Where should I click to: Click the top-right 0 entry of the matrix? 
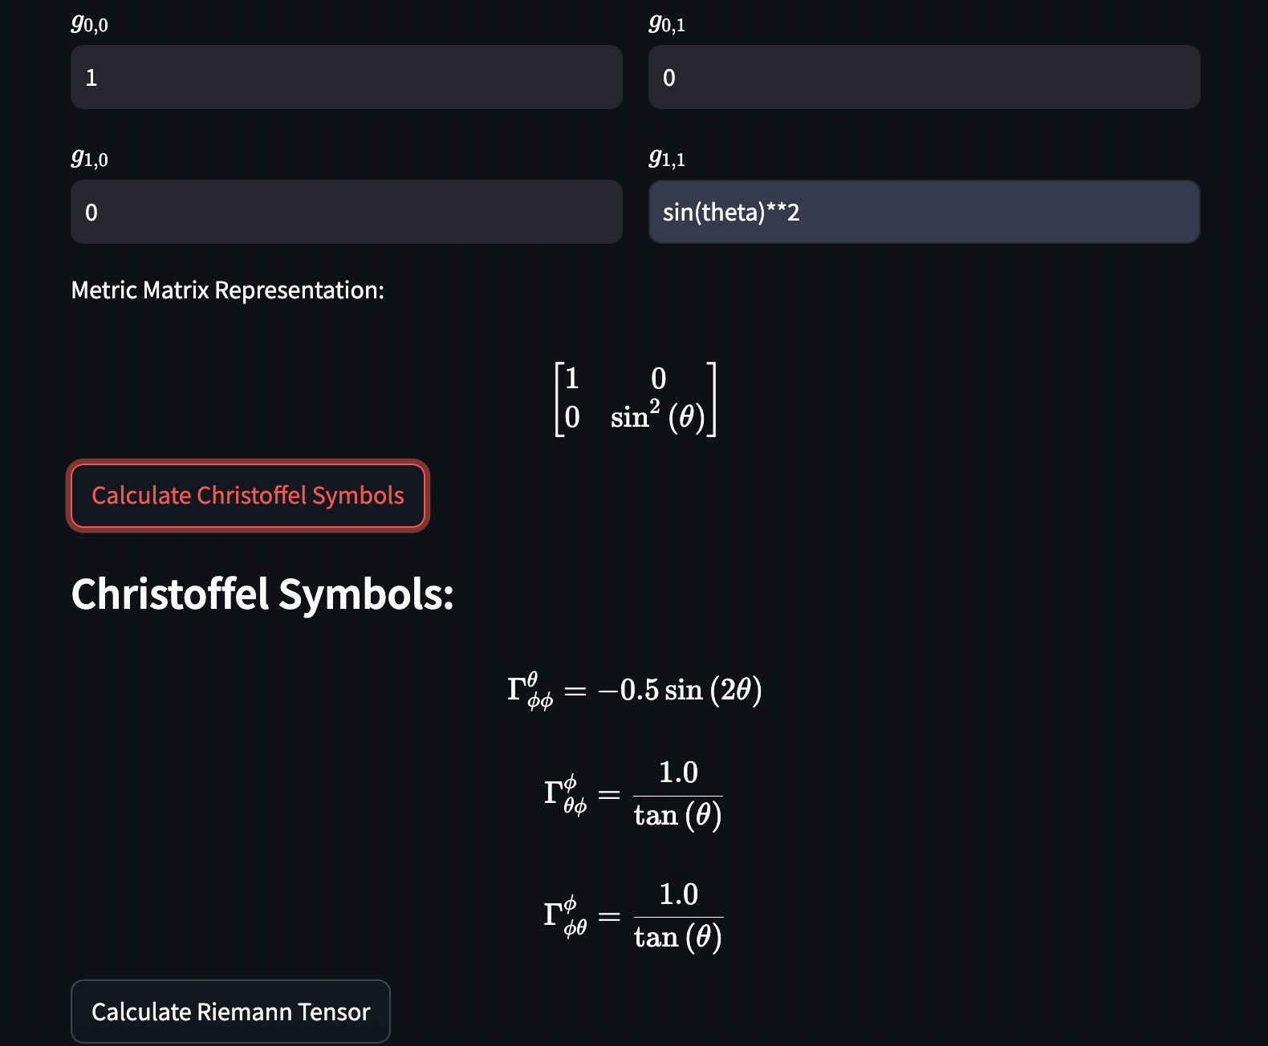coord(658,378)
